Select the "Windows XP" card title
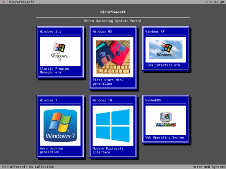This screenshot has width=226, height=169. [155, 31]
